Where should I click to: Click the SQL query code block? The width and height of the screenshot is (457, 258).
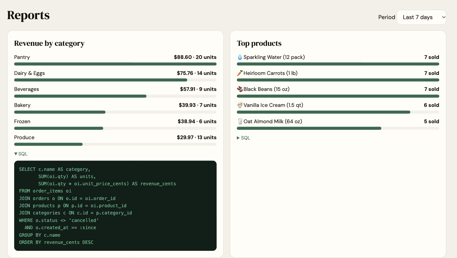point(115,206)
